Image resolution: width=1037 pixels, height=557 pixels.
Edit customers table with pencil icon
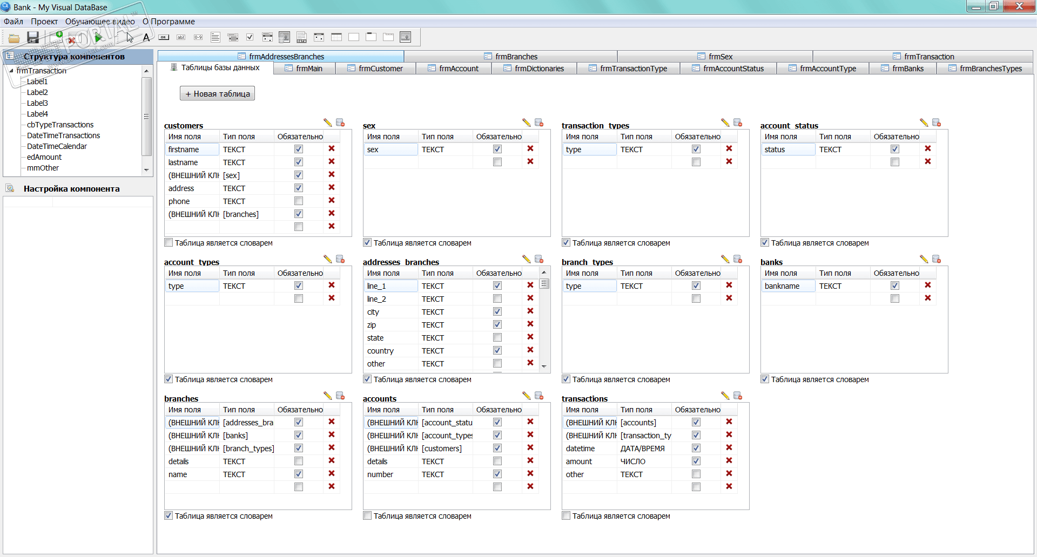327,123
